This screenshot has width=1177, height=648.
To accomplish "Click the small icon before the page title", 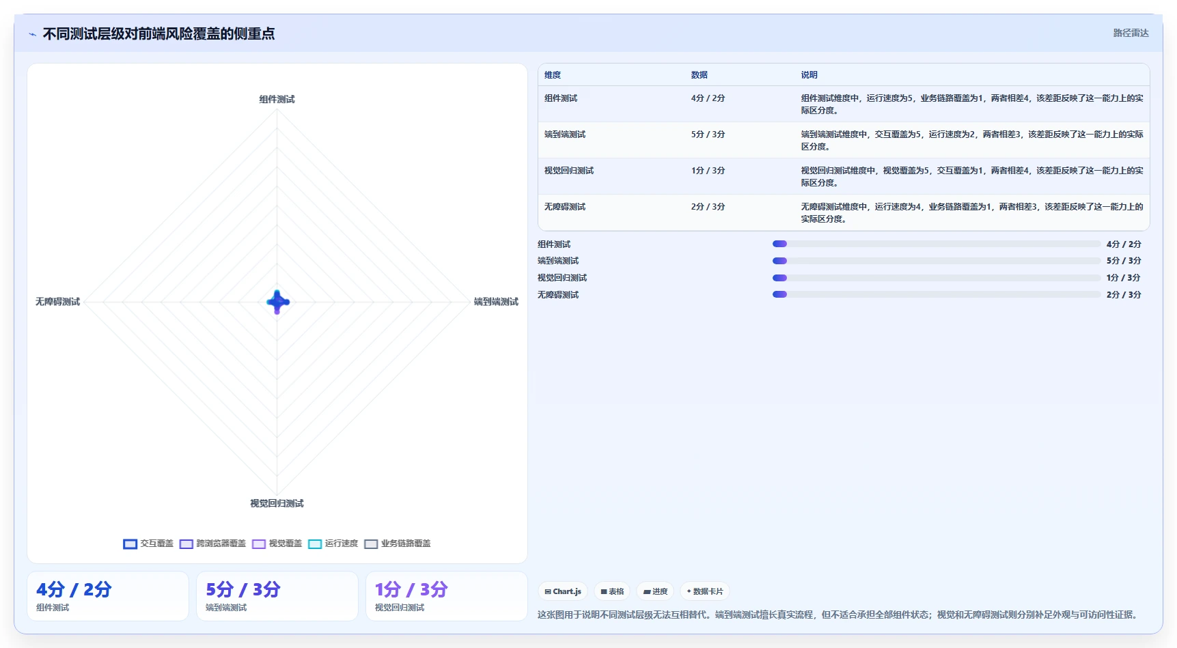I will tap(32, 34).
